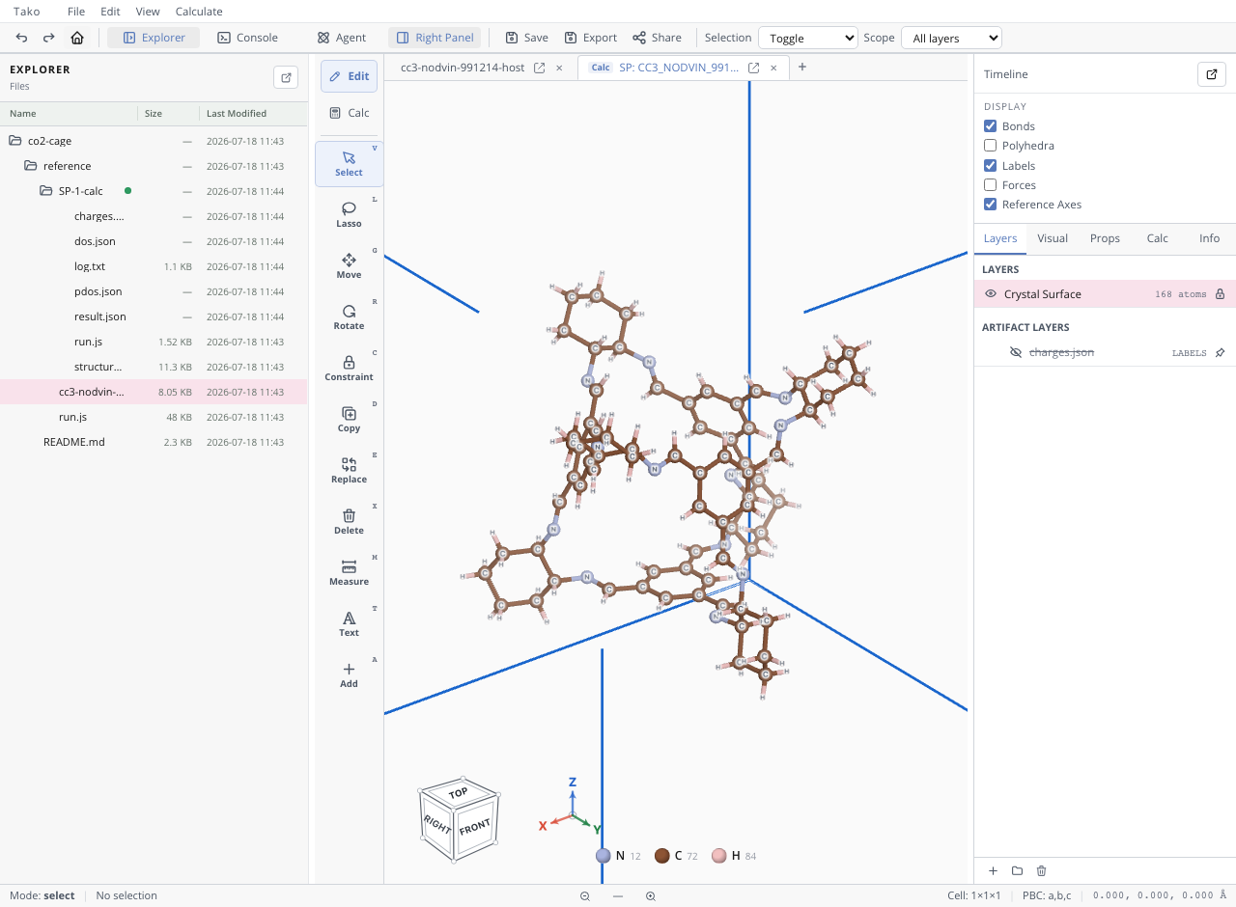Collapse the co2-cage folder
Screen dimensions: 1236x907
14,141
